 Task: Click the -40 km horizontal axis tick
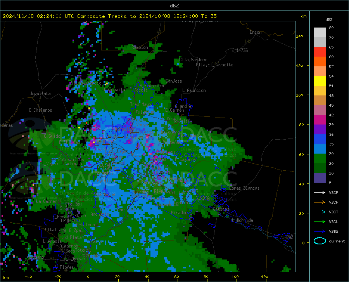click(28, 277)
